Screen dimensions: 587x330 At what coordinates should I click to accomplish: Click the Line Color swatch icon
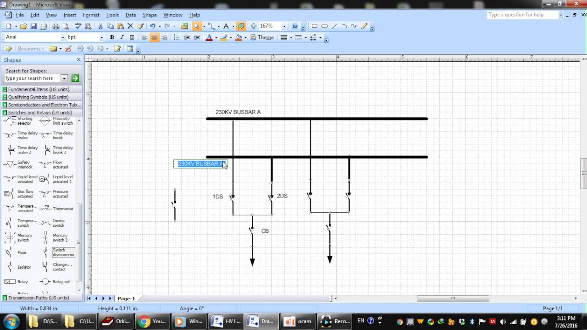pos(224,38)
